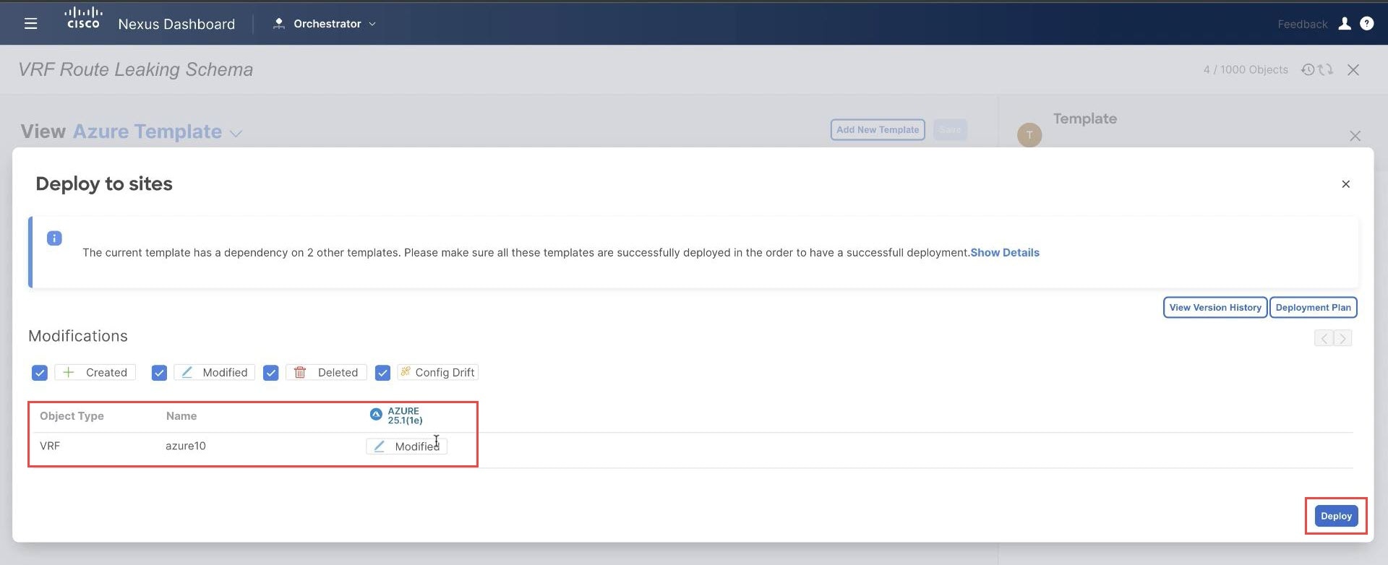The image size is (1388, 565).
Task: Open the help question mark icon
Action: [x=1366, y=24]
